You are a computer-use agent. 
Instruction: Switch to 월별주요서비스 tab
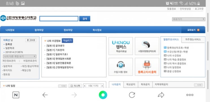171,40
